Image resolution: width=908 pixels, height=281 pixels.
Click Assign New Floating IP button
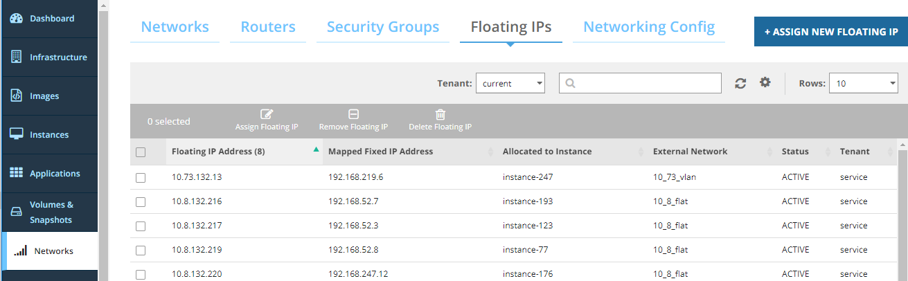[x=830, y=32]
